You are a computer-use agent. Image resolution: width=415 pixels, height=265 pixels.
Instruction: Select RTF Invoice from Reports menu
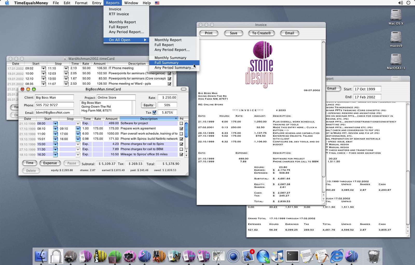(126, 14)
